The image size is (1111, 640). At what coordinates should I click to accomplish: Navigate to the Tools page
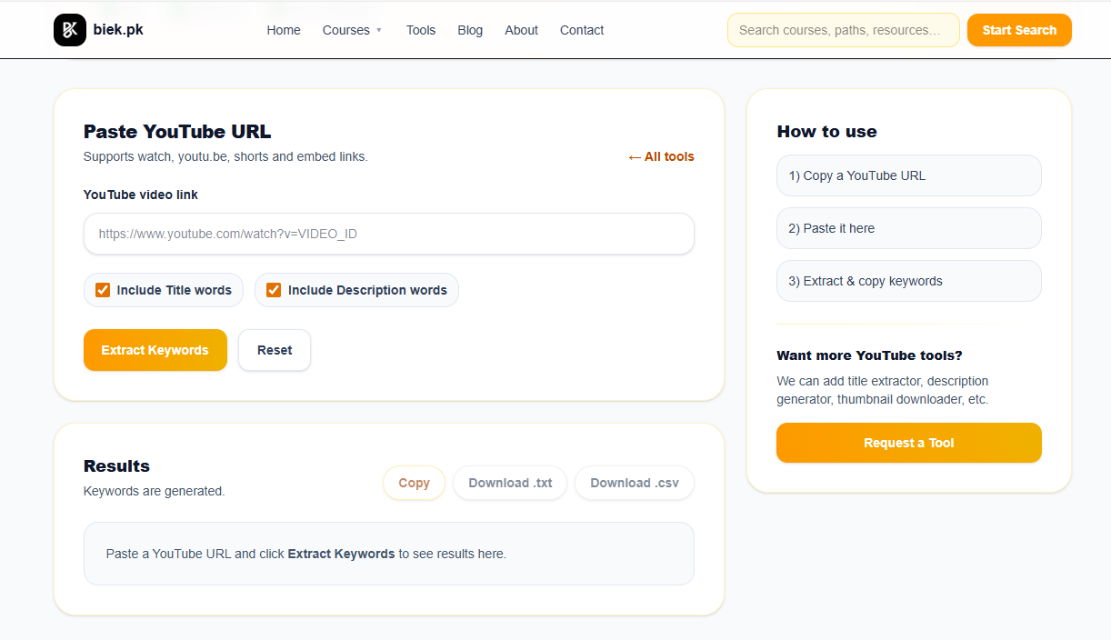click(420, 30)
